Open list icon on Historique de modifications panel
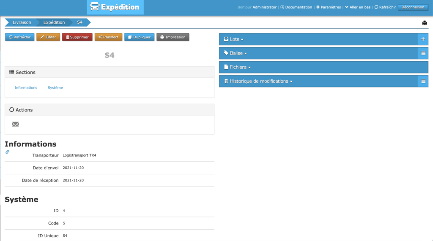 (x=423, y=81)
